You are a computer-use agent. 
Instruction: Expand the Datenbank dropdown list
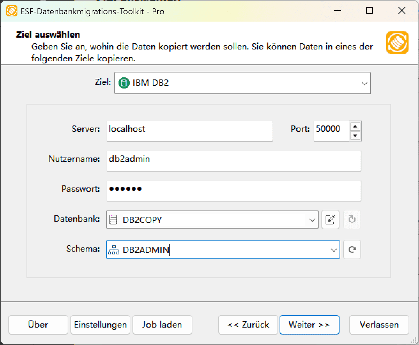[x=312, y=220]
